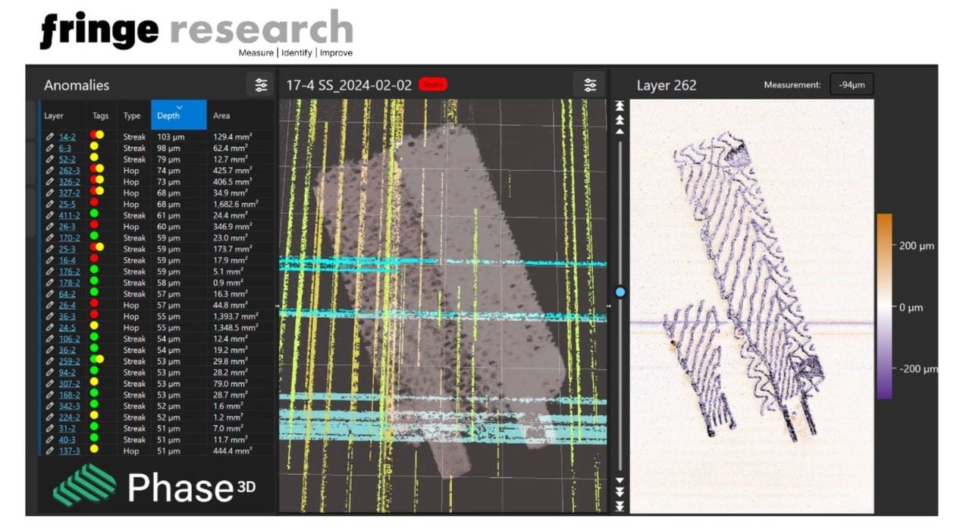The height and width of the screenshot is (531, 963).
Task: Click the pencil icon beside layer 137-3
Action: pyautogui.click(x=50, y=451)
